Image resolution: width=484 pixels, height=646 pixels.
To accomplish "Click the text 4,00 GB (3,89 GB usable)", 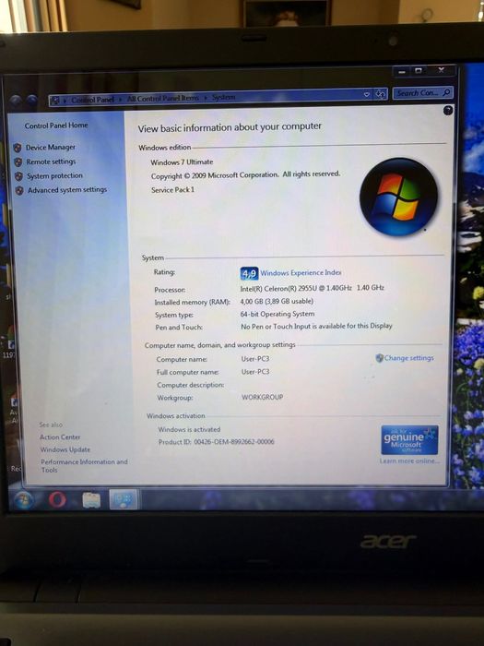I will (277, 301).
